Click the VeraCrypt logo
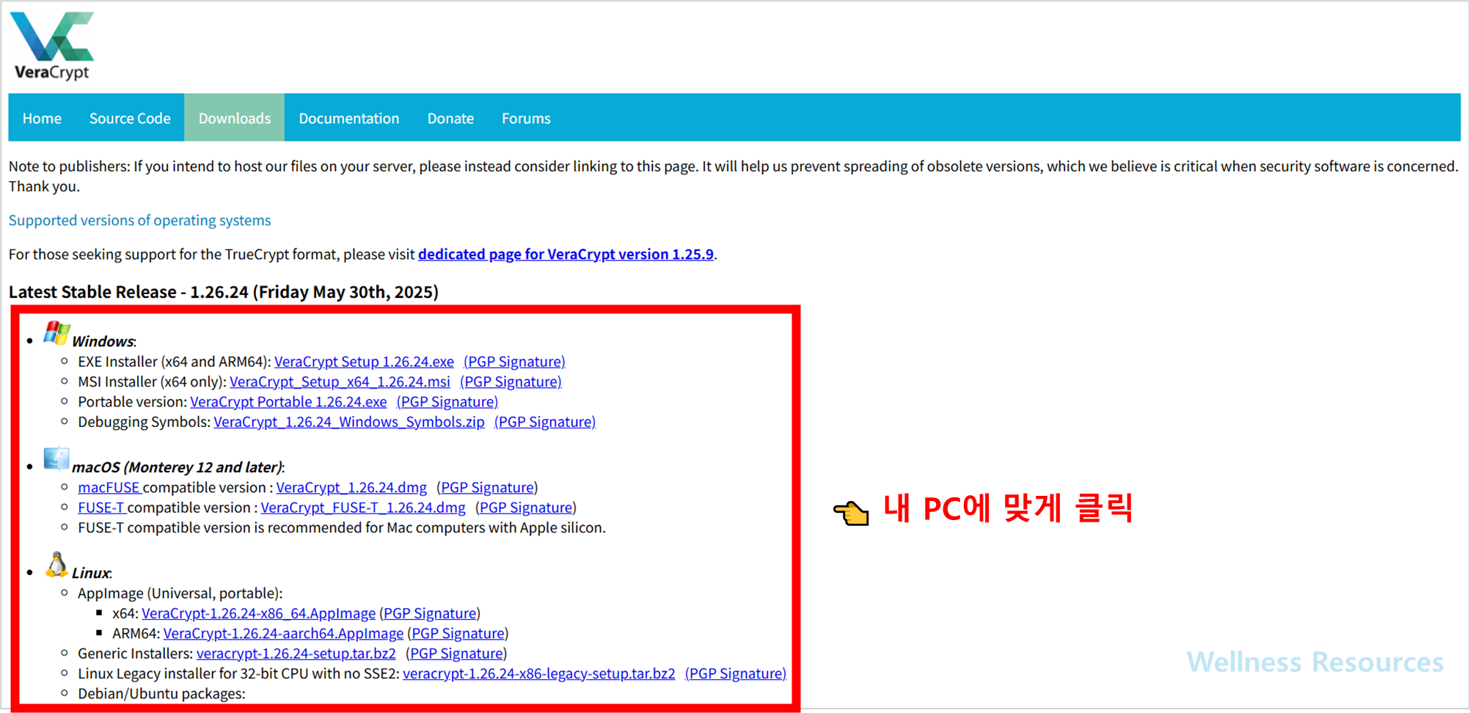This screenshot has width=1470, height=713. [52, 45]
